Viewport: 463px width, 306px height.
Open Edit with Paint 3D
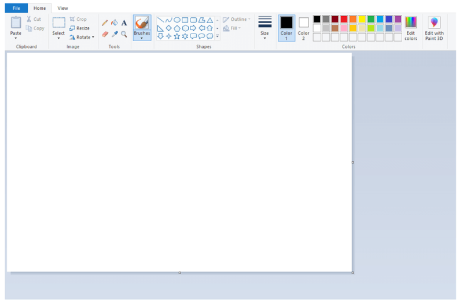[x=434, y=28]
